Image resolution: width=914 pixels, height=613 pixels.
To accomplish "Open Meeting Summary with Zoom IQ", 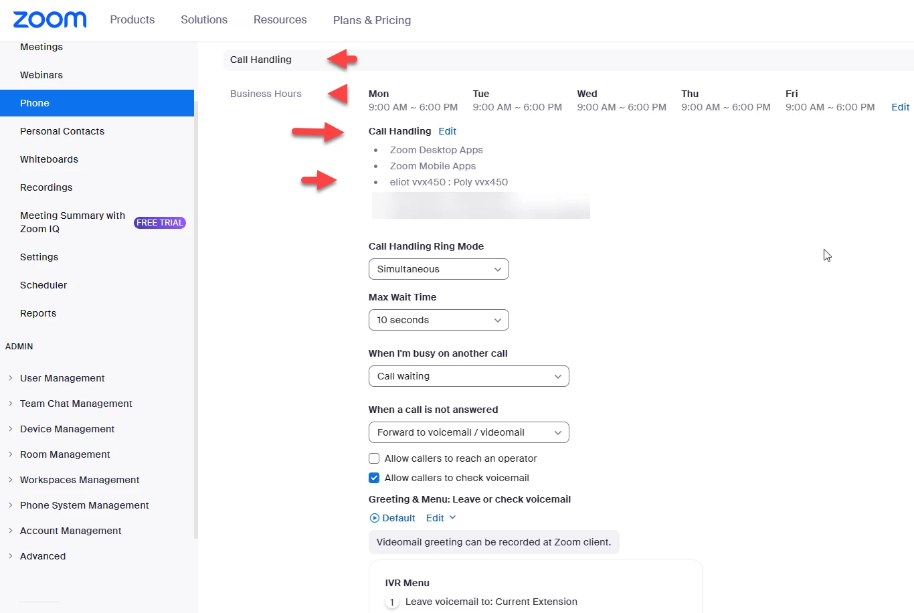I will pyautogui.click(x=72, y=222).
